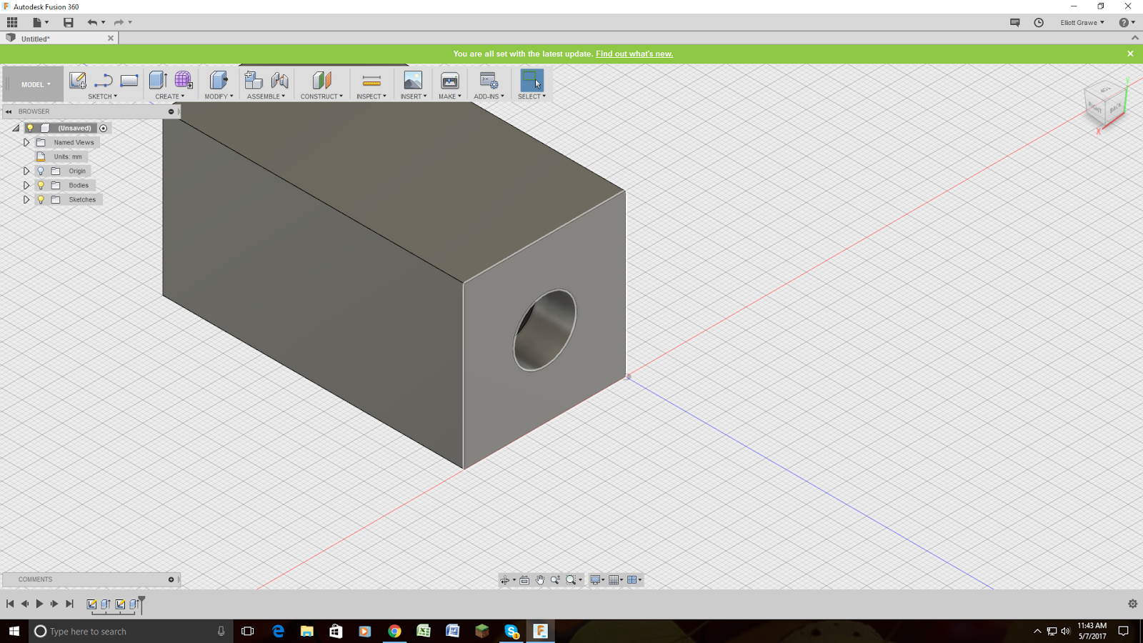Play the design timeline
The height and width of the screenshot is (643, 1143).
(39, 604)
